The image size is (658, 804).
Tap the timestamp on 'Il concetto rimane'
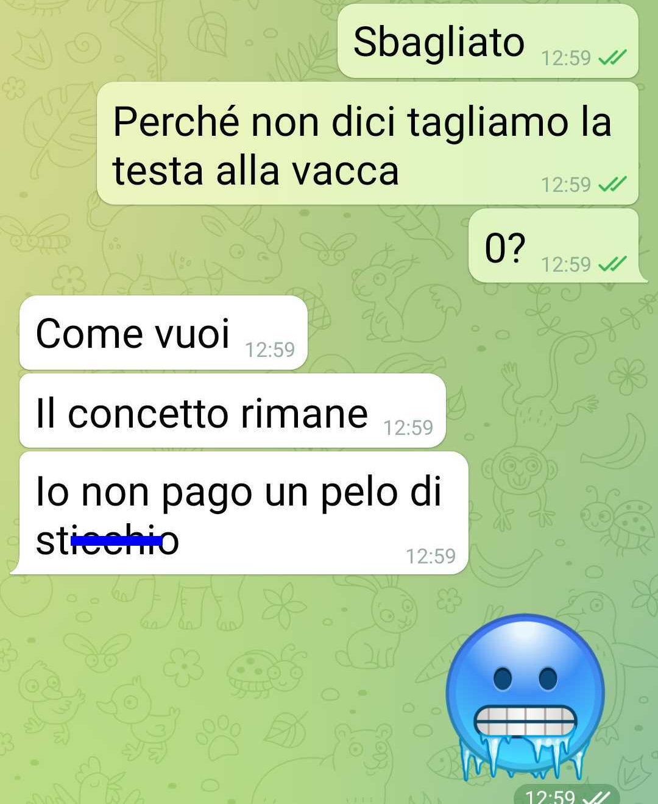point(408,428)
